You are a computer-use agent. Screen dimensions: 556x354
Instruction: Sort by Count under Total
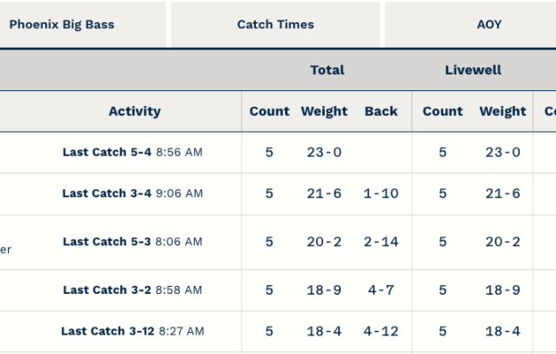269,112
